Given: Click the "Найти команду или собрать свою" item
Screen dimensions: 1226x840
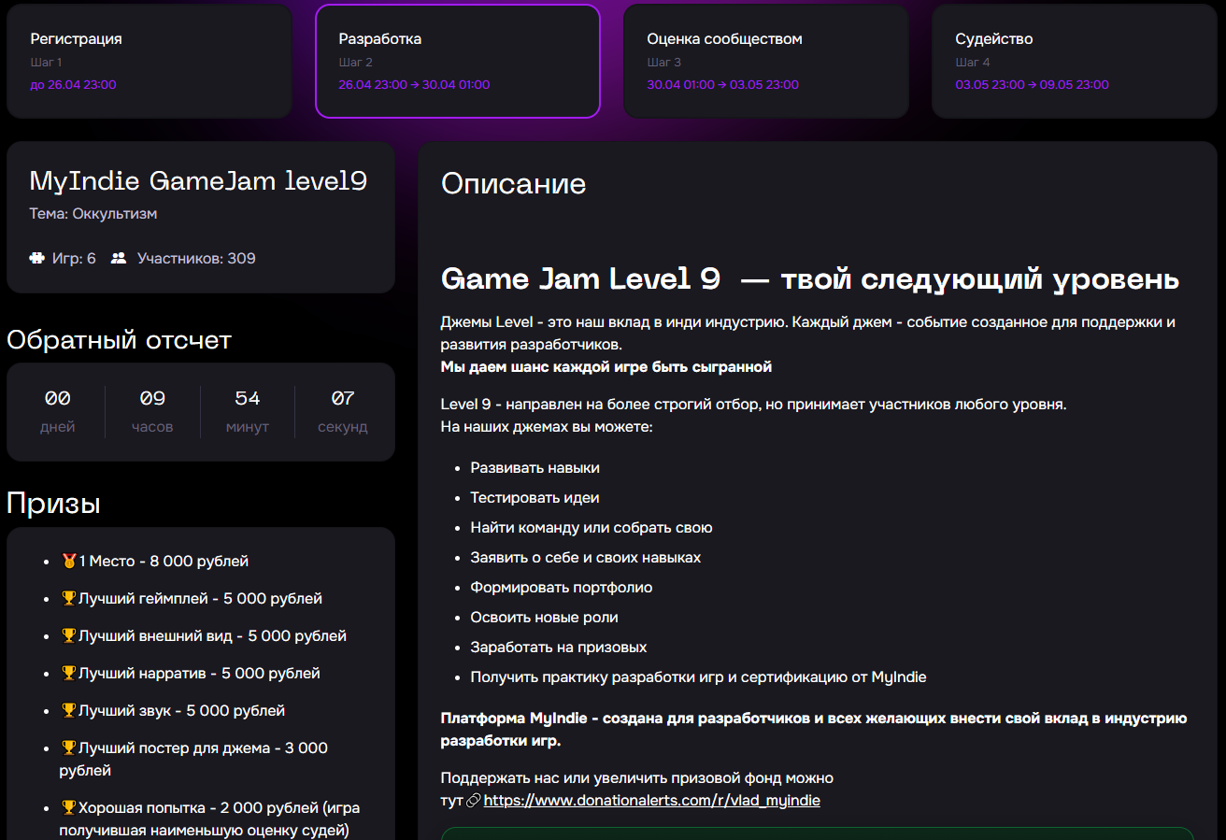Looking at the screenshot, I should 592,528.
